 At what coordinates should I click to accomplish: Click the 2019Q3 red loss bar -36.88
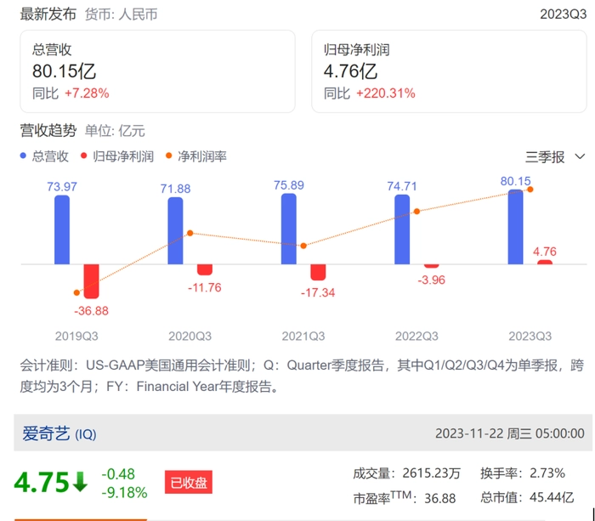[91, 280]
